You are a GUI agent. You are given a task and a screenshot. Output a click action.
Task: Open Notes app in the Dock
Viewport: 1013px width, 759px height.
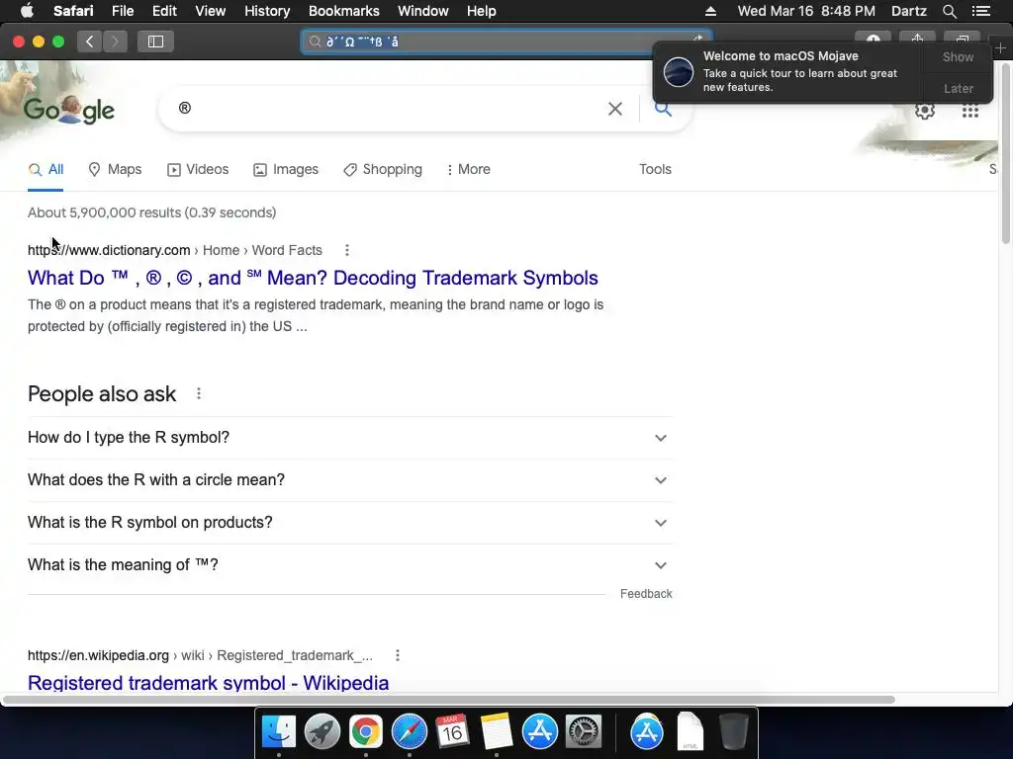(x=497, y=732)
